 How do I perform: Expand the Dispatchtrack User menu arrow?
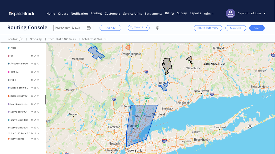click(265, 14)
